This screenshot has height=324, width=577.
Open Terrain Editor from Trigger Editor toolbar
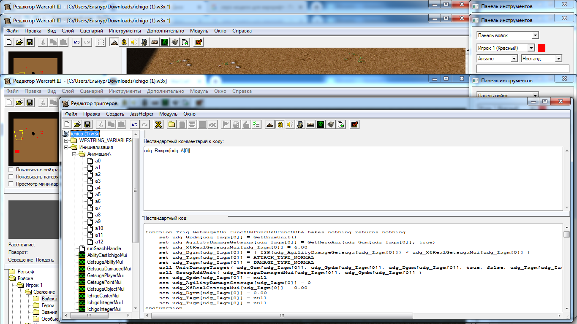tap(270, 124)
